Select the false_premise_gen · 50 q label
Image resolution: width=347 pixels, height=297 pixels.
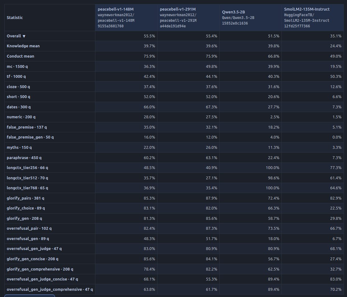pos(30,137)
